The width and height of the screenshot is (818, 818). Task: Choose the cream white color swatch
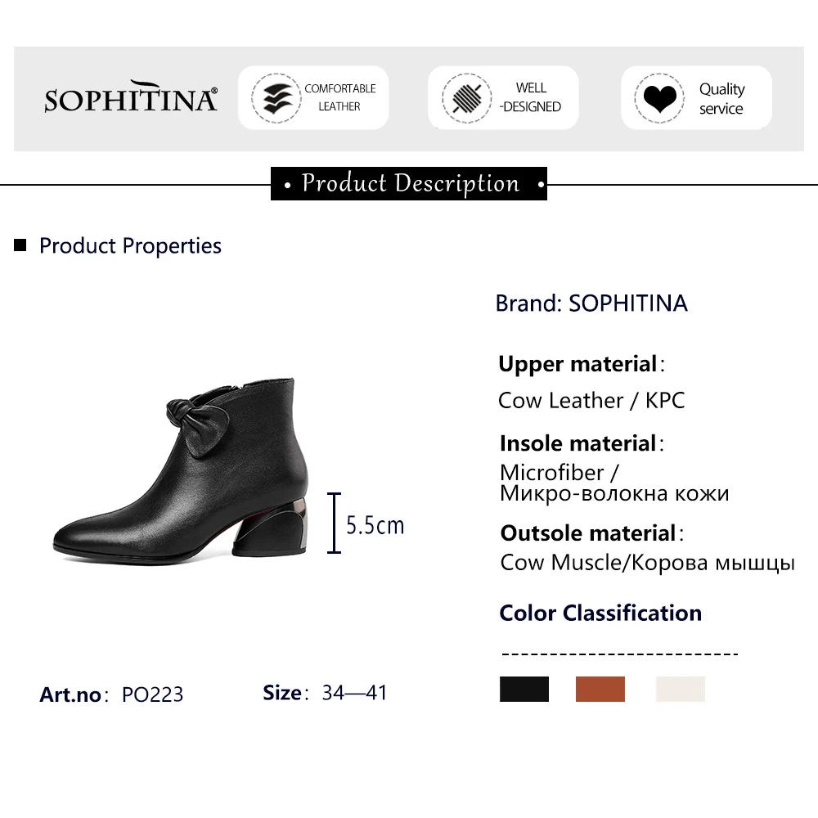point(680,689)
